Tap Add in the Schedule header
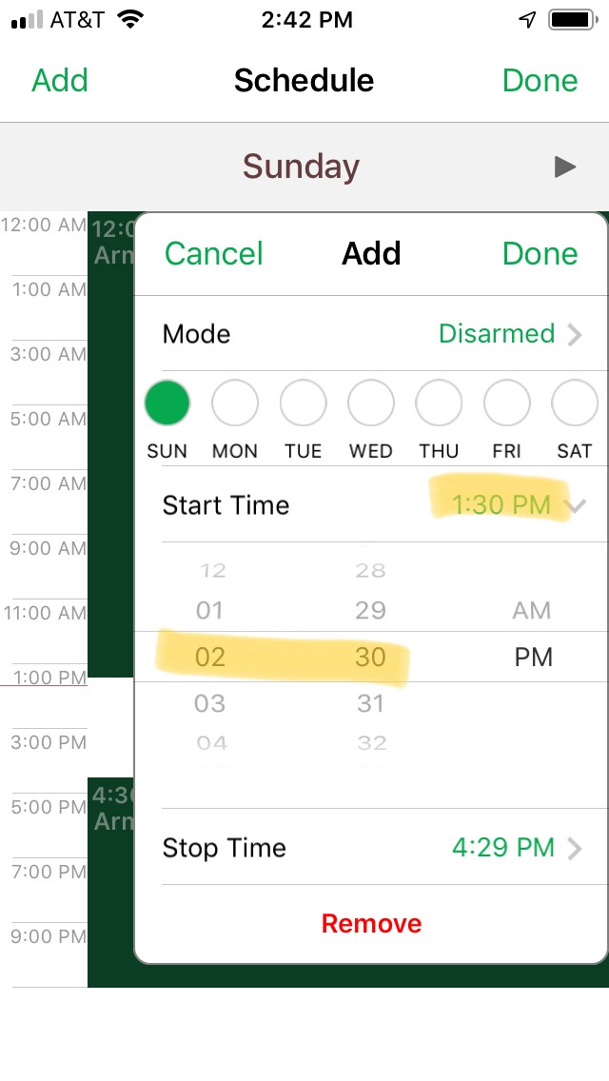 click(x=60, y=81)
